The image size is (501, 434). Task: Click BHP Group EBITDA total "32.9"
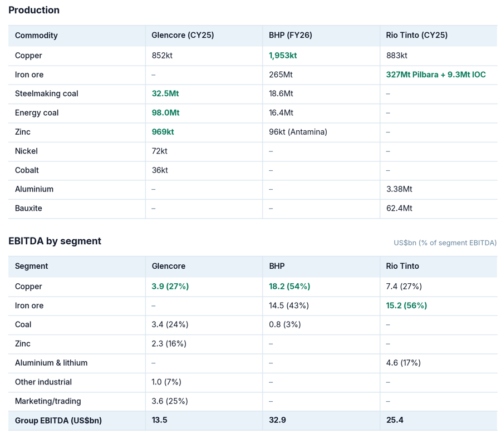click(277, 420)
